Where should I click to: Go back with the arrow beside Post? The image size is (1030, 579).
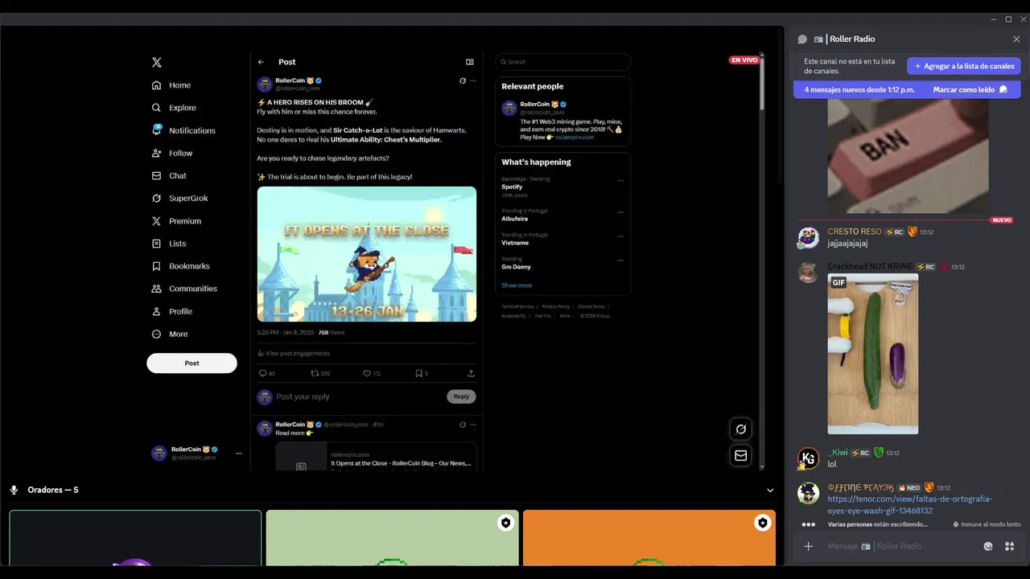(x=261, y=62)
